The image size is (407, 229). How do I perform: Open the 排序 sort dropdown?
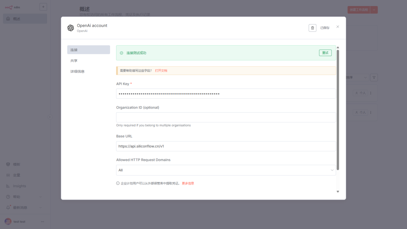tap(357, 78)
